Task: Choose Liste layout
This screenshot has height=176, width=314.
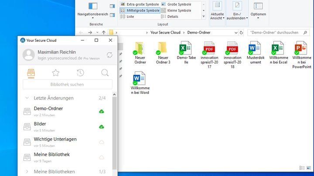Action: coord(127,17)
